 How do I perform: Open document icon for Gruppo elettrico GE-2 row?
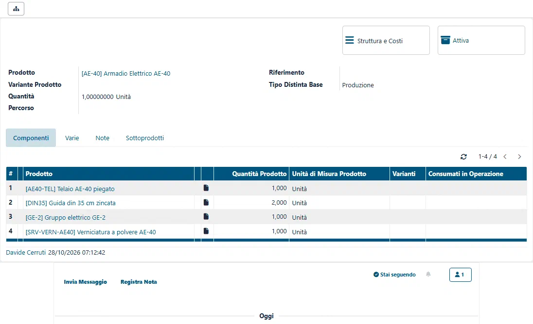(x=206, y=216)
